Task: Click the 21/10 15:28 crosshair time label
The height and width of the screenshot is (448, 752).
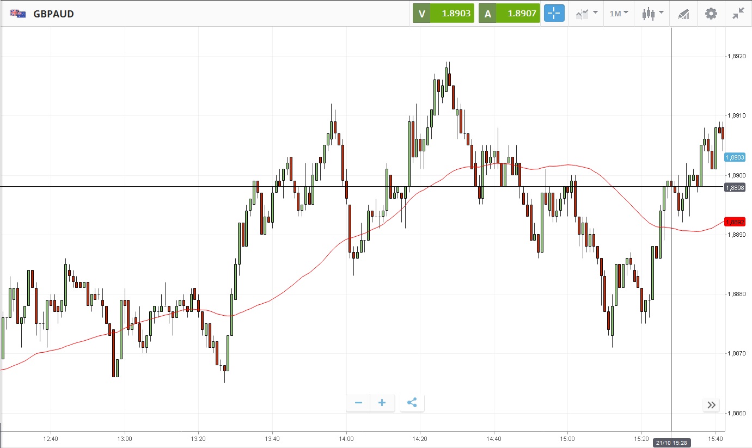Action: point(671,443)
